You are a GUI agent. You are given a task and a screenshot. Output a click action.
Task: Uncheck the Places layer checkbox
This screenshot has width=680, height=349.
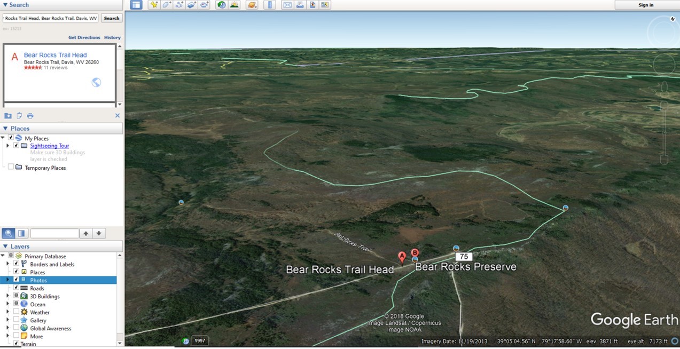pyautogui.click(x=16, y=272)
